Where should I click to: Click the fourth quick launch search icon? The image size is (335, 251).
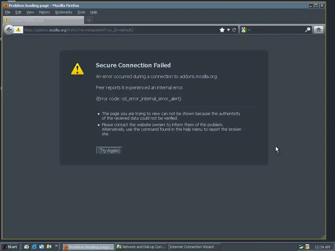pyautogui.click(x=49, y=247)
